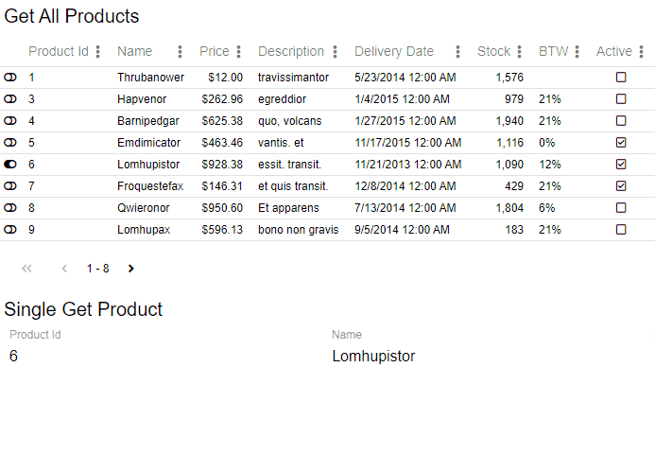655x472 pixels.
Task: Go to the previous page
Action: pos(64,269)
